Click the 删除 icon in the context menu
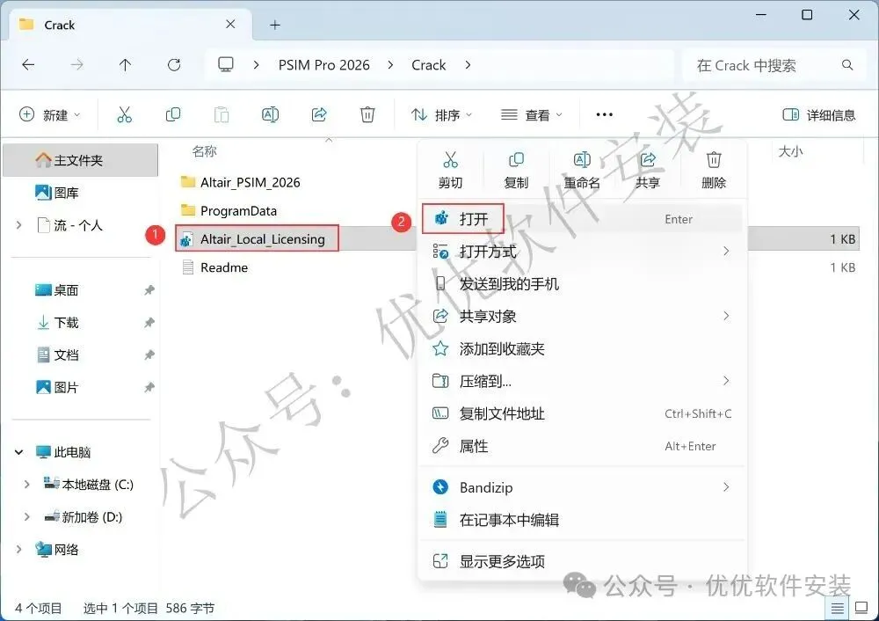Image resolution: width=879 pixels, height=621 pixels. click(714, 160)
